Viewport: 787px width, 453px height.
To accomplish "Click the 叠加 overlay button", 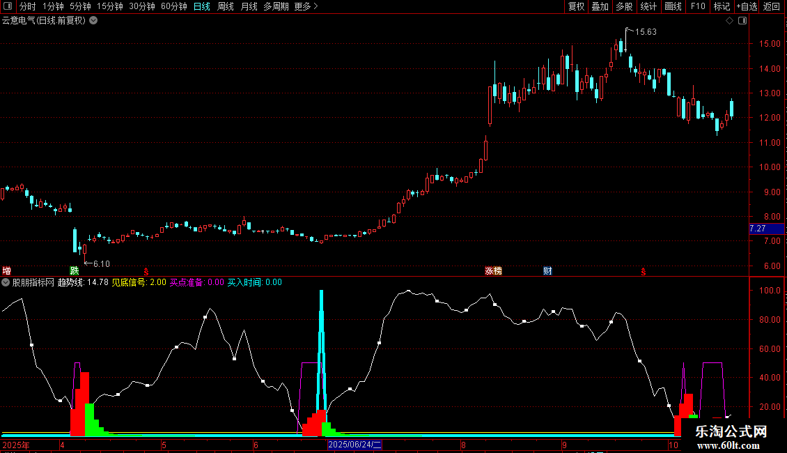I will (600, 6).
